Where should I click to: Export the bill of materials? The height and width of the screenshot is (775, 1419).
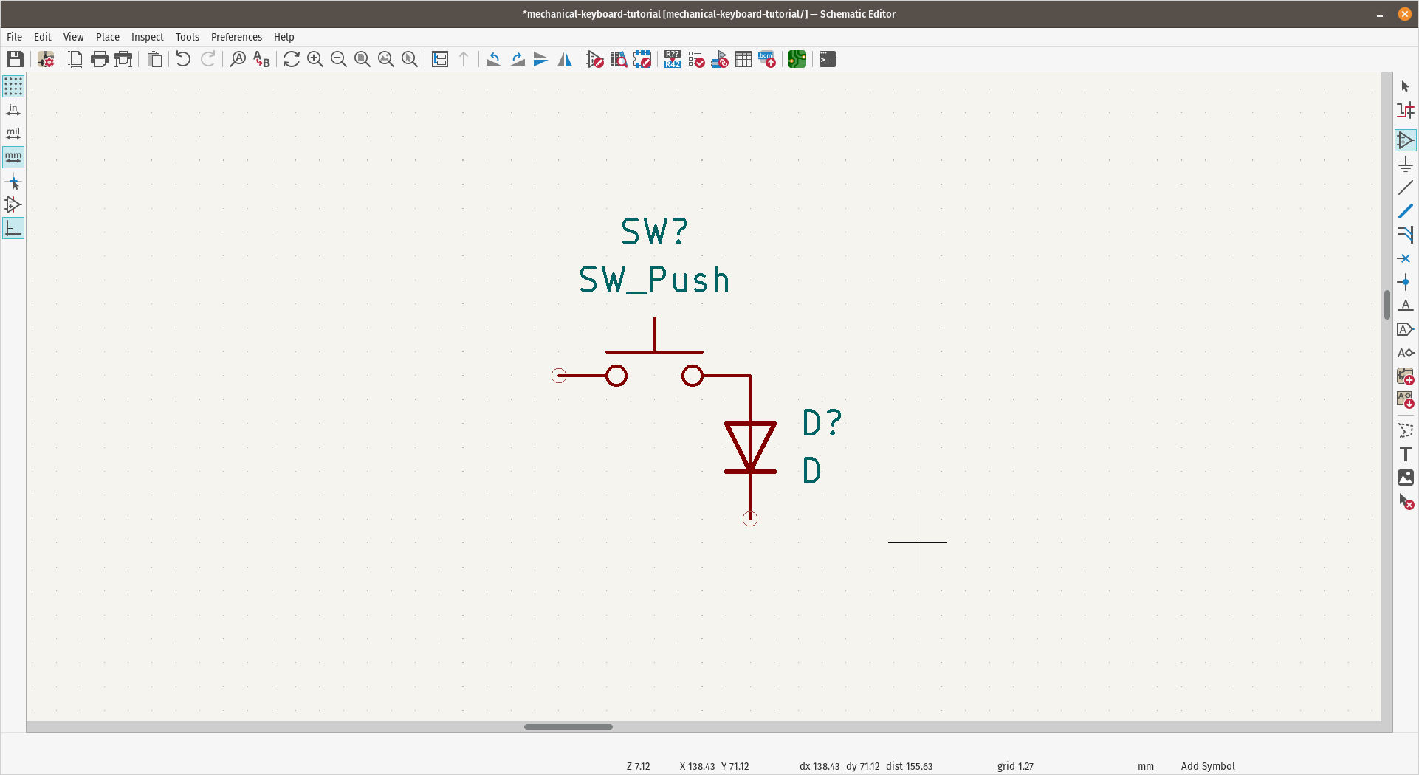(767, 59)
